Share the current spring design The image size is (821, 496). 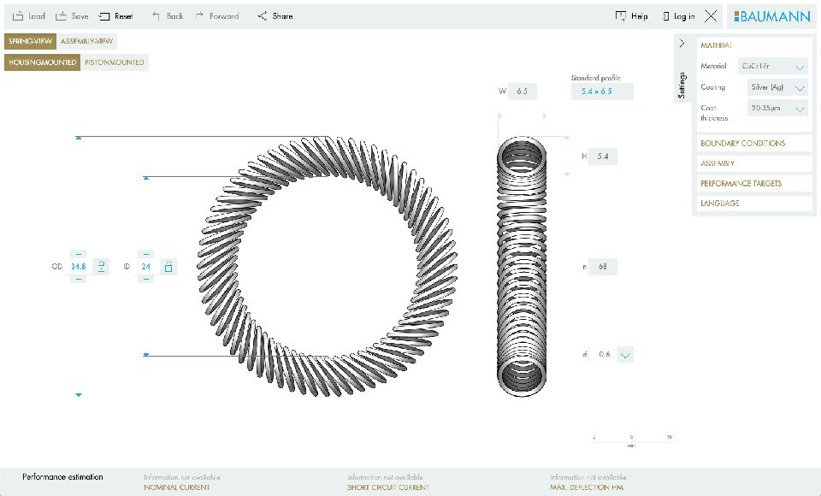point(275,16)
